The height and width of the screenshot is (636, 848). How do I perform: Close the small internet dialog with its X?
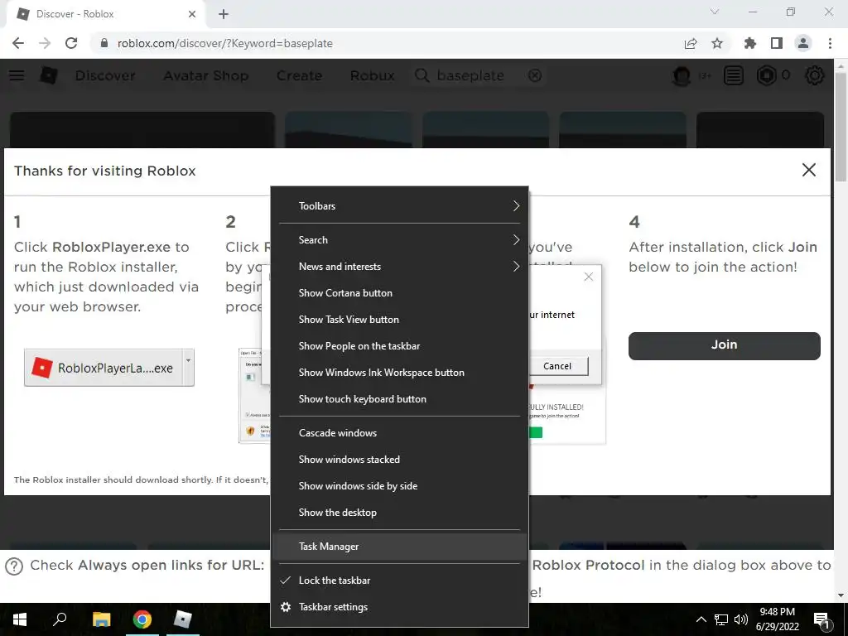click(x=589, y=277)
